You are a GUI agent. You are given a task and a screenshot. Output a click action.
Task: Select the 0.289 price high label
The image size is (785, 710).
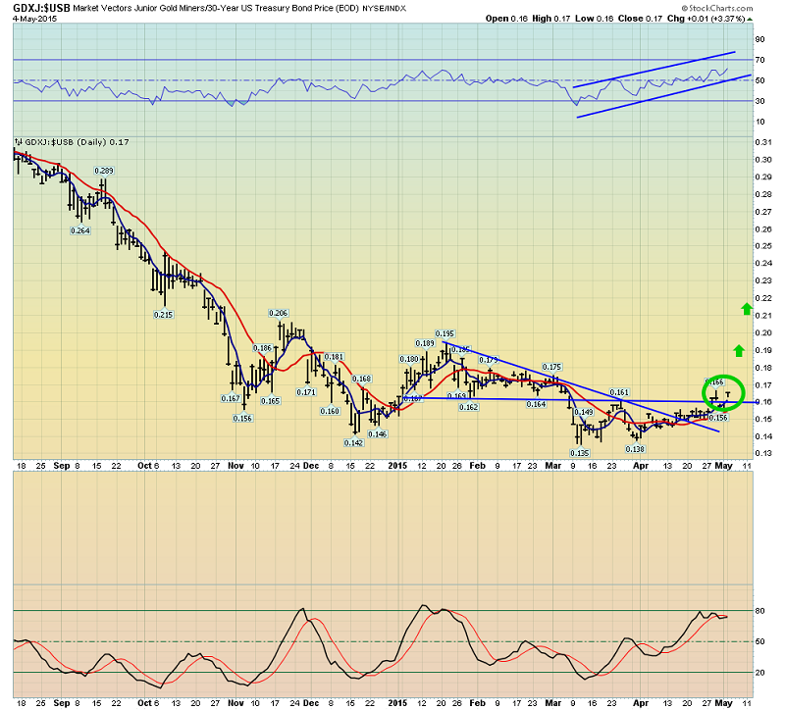pyautogui.click(x=104, y=171)
